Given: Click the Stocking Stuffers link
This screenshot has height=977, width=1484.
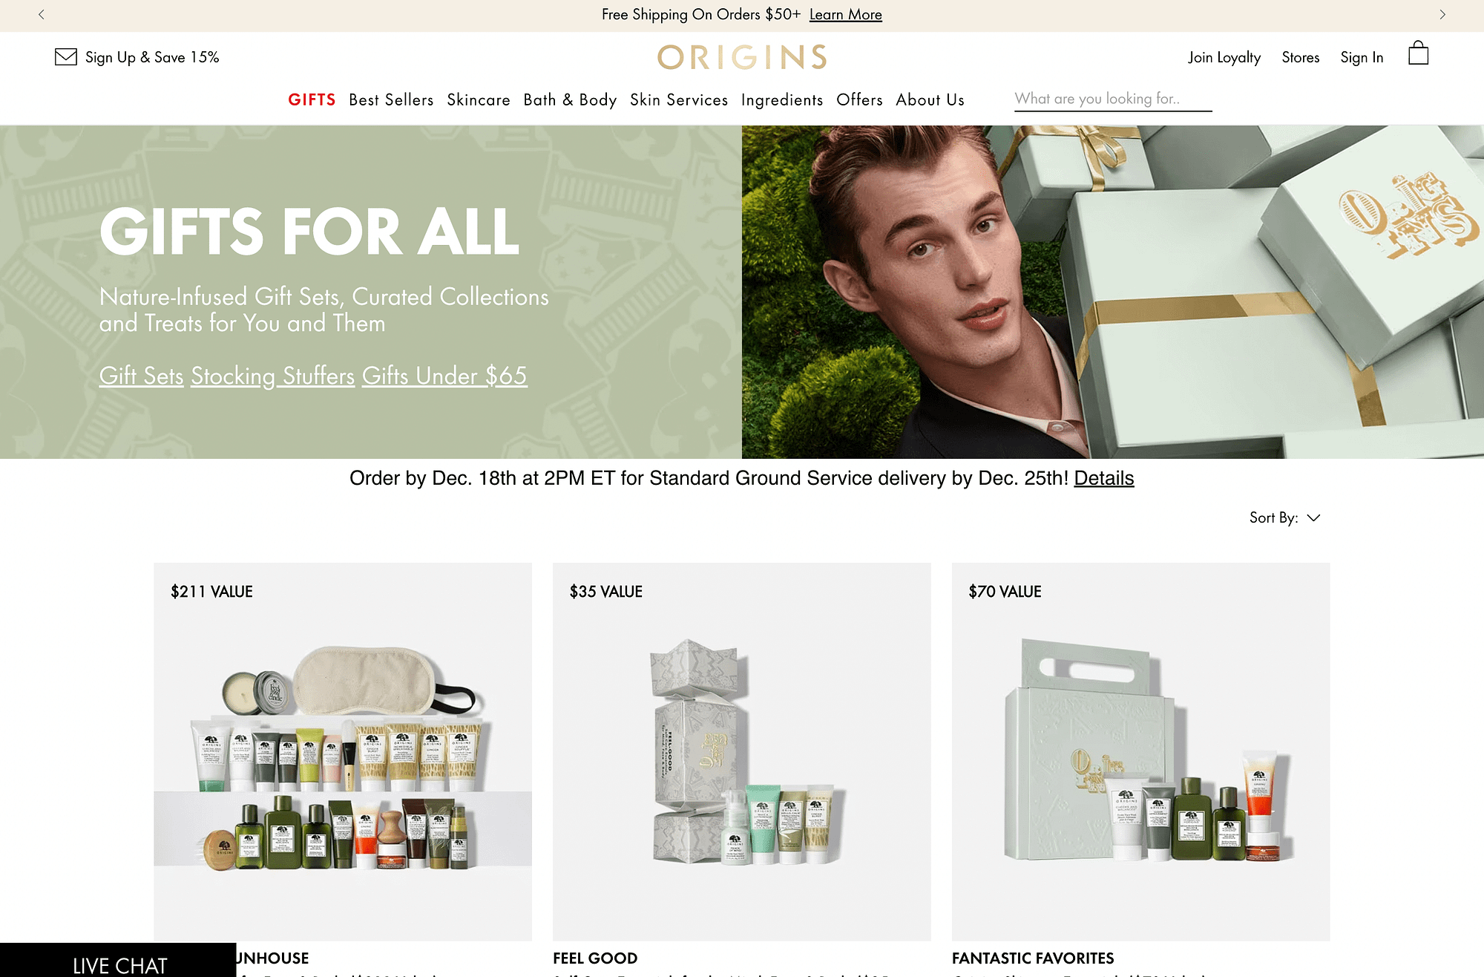Looking at the screenshot, I should point(272,375).
